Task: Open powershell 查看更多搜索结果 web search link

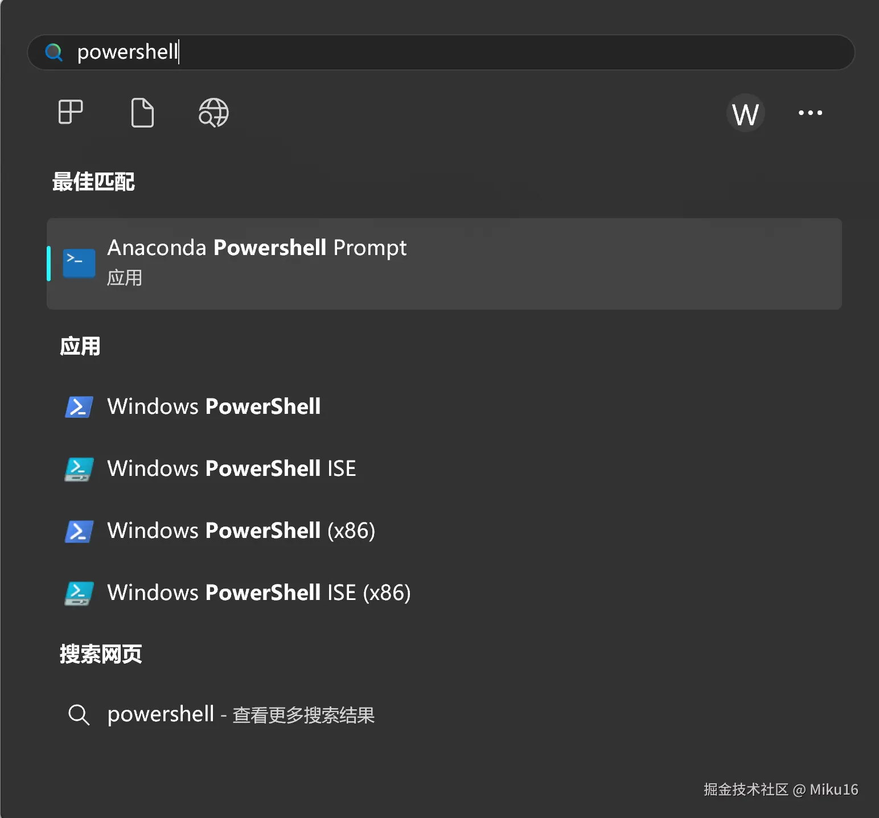Action: (241, 715)
